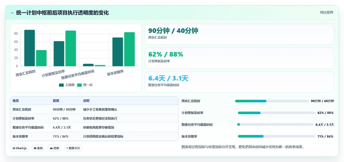344x162 pixels.
Task: Click the light 统一后 bar for 计划更新及时率
Action: (71, 48)
